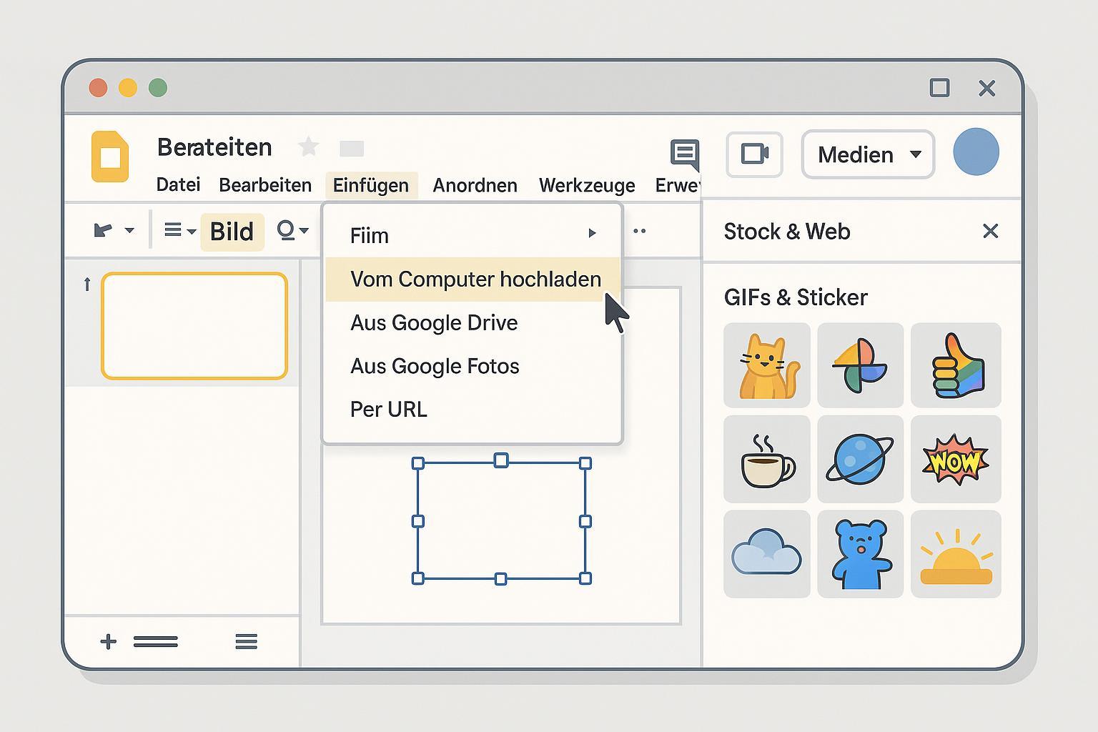Click the Bild toolbar button
The height and width of the screenshot is (732, 1098).
[x=232, y=232]
